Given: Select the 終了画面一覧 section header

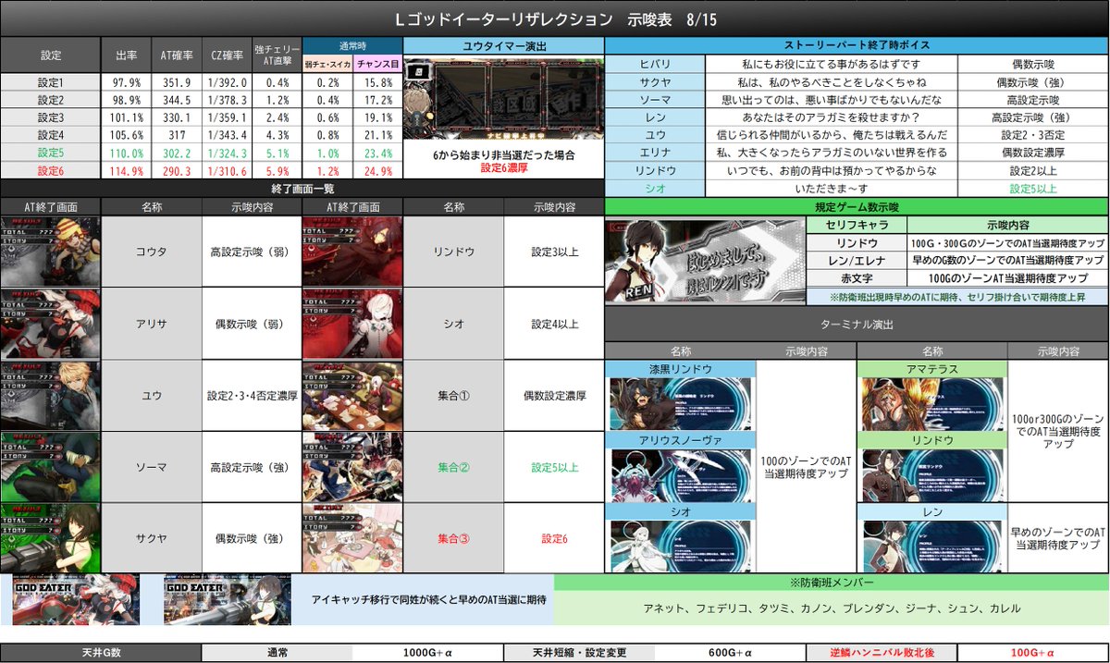Looking at the screenshot, I should pyautogui.click(x=302, y=189).
